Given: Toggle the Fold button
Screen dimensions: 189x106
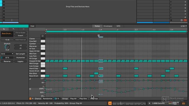Looking at the screenshot, I should (x=32, y=26).
